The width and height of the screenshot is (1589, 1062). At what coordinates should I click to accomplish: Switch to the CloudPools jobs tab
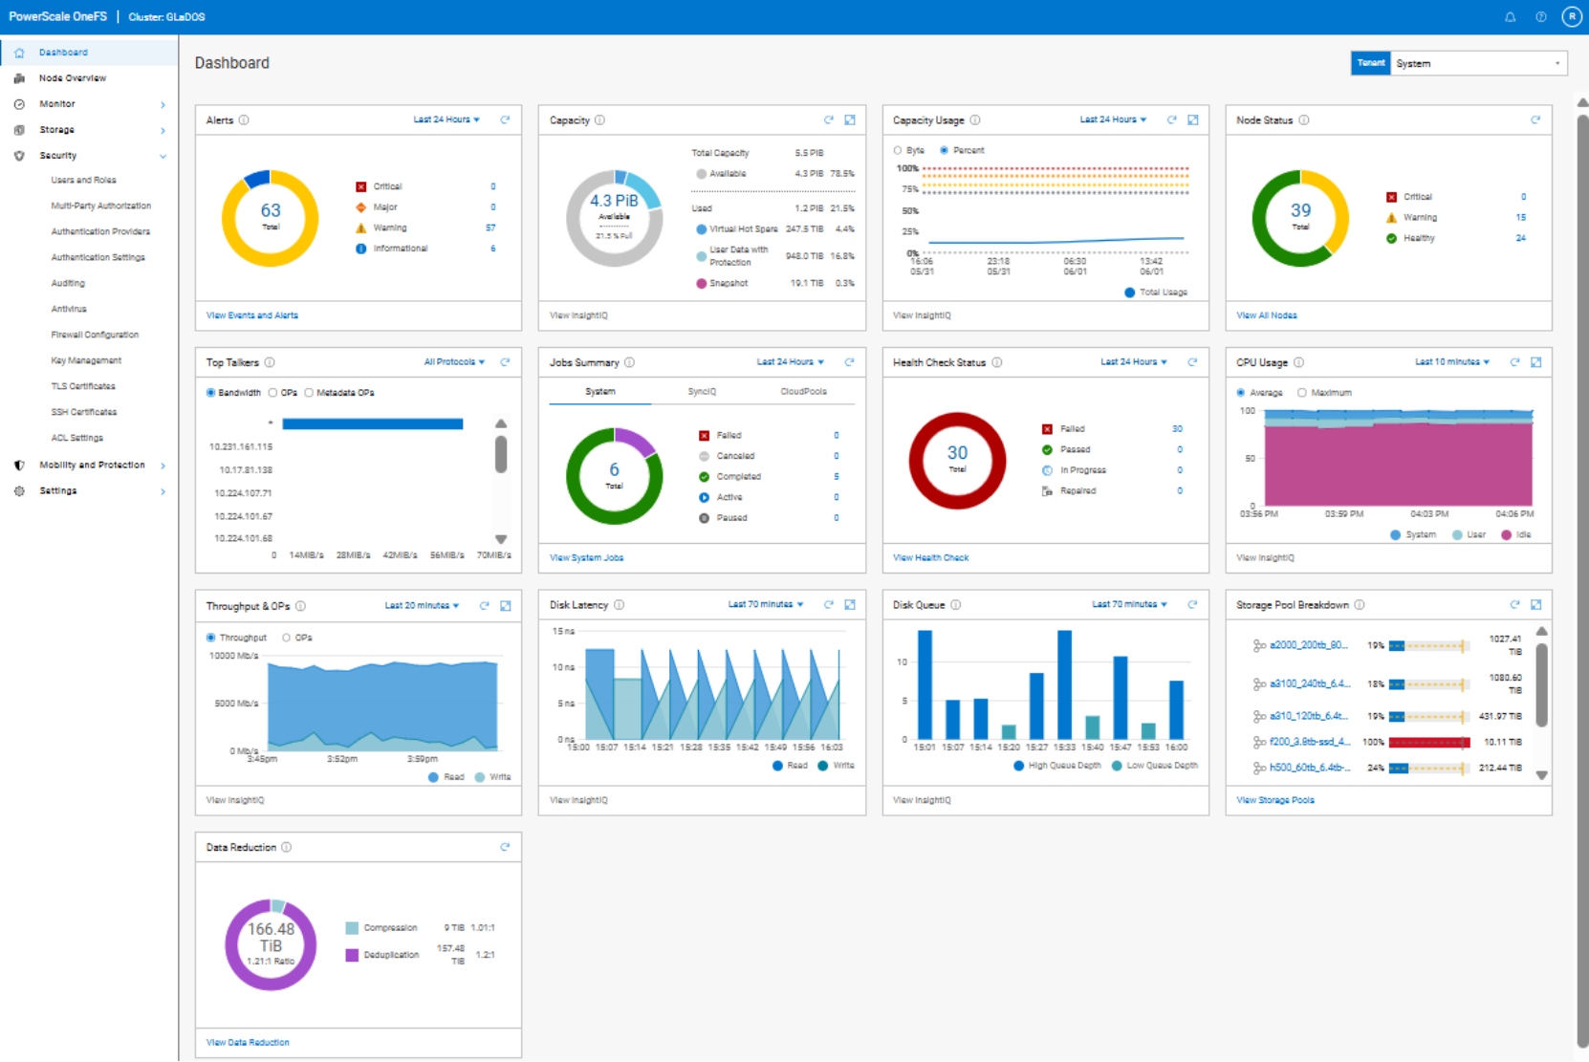click(x=803, y=392)
